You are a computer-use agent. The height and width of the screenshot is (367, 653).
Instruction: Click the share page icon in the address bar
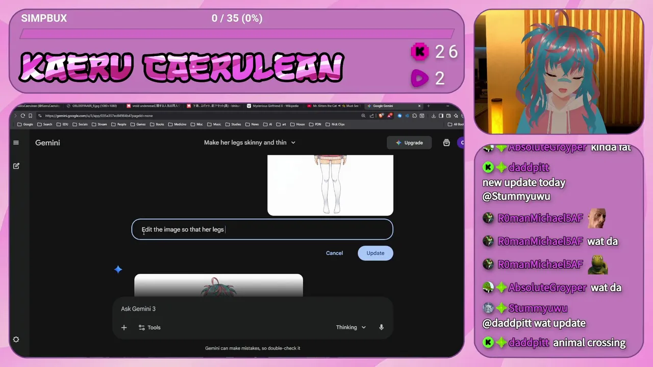[372, 116]
